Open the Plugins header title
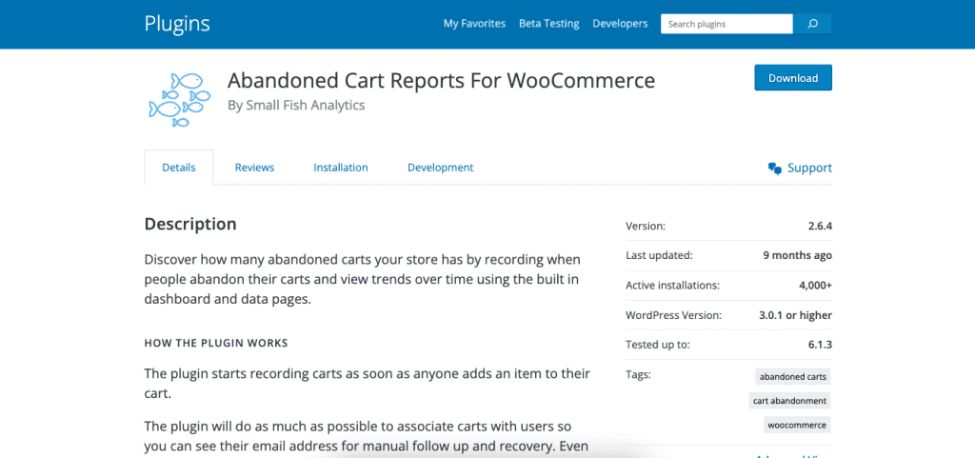 click(x=177, y=24)
